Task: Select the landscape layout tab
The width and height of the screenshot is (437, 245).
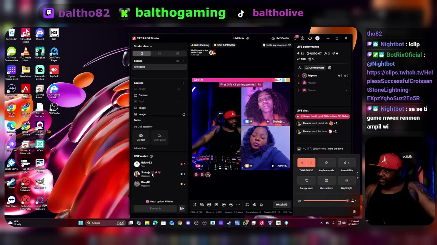Action: pyautogui.click(x=159, y=53)
